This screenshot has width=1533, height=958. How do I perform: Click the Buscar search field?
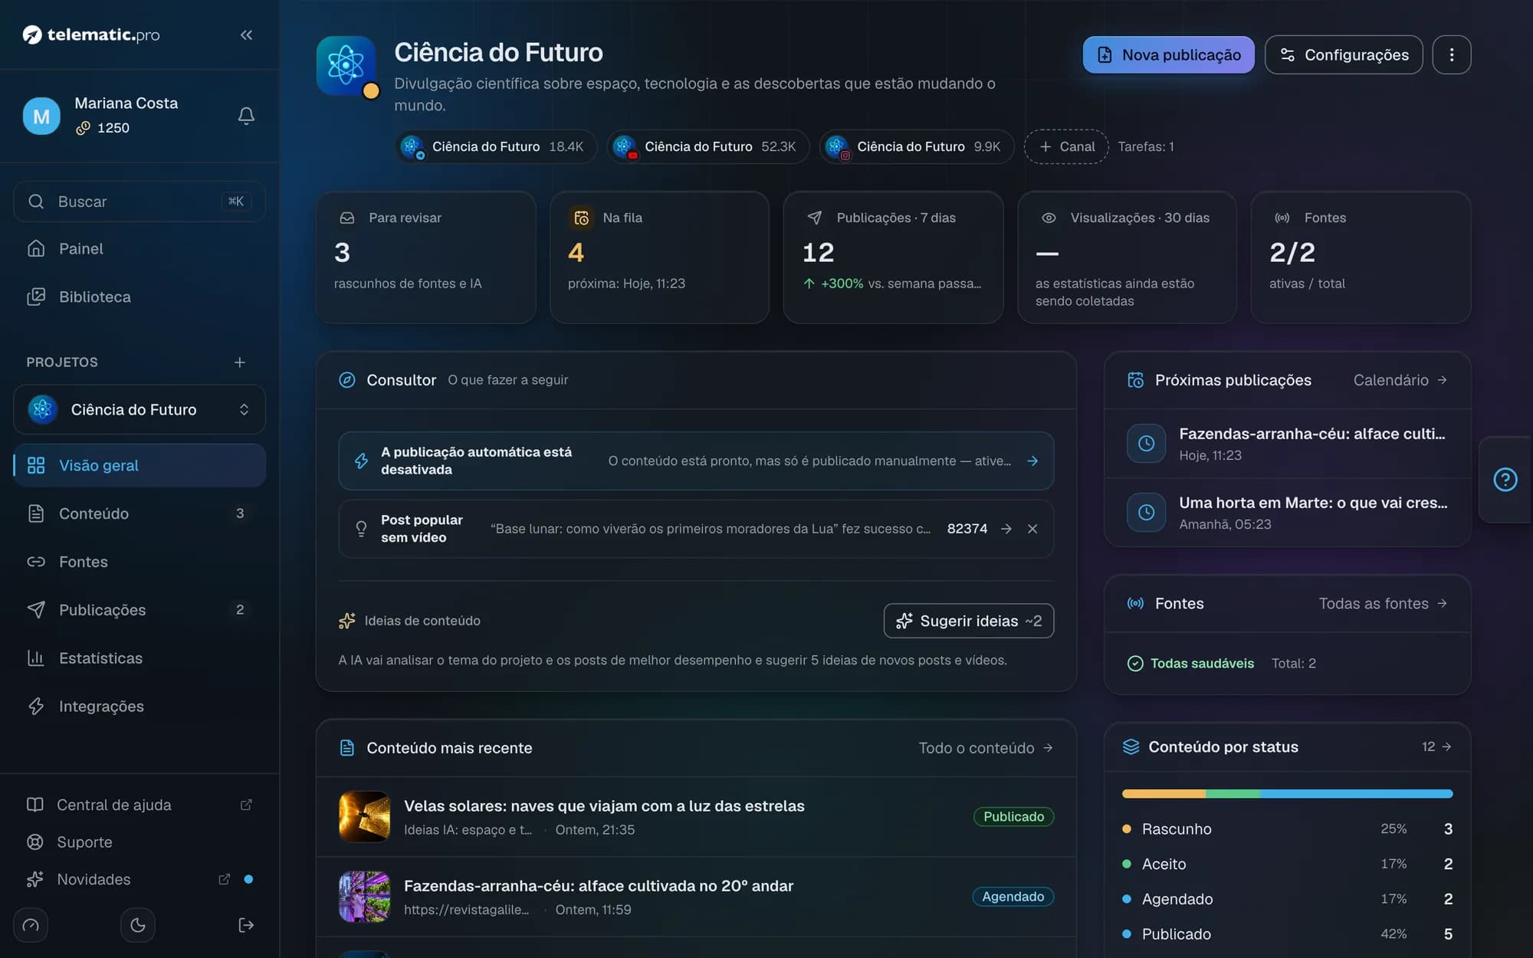[140, 202]
